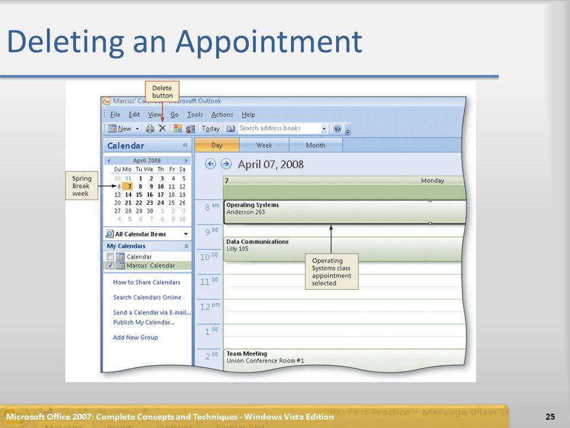Go to previous month in date navigator
Viewport: 570px width, 428px height.
[108, 160]
